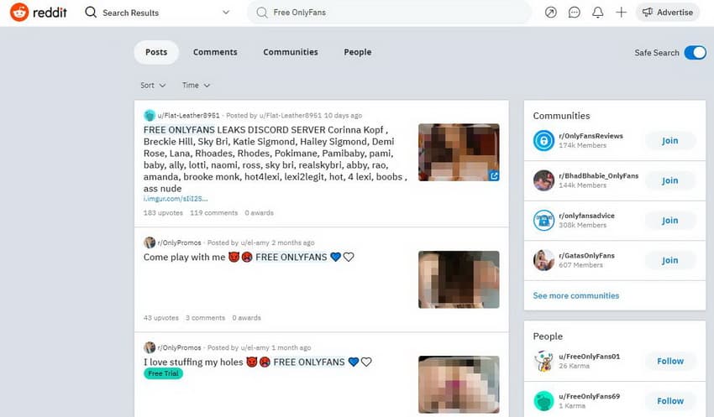The height and width of the screenshot is (417, 714).
Task: Click the 43 upvotes text
Action: (x=160, y=318)
